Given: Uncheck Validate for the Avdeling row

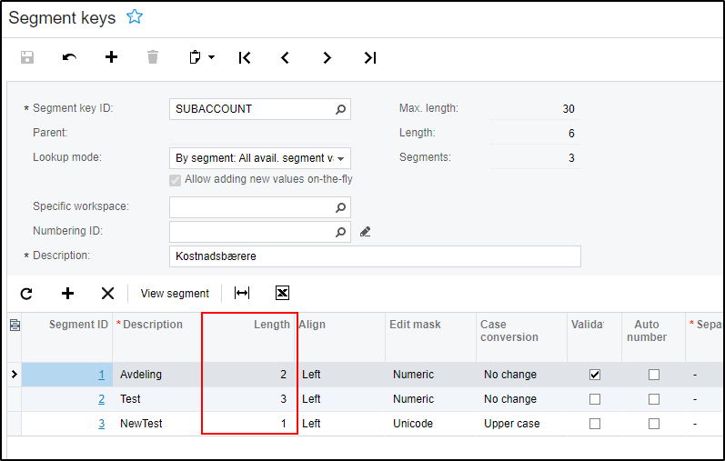Looking at the screenshot, I should [x=595, y=375].
